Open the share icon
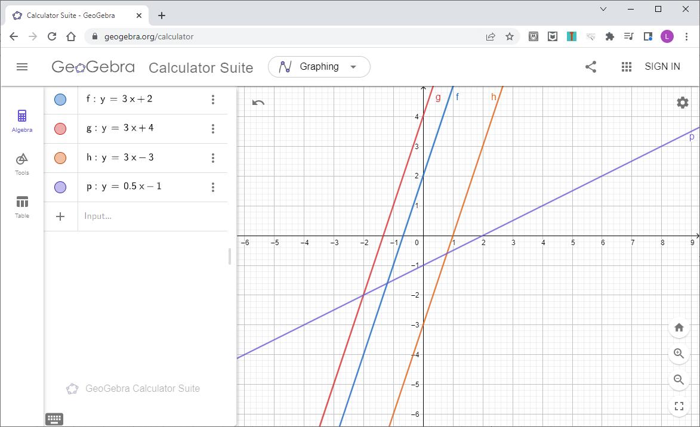700x427 pixels. coord(591,67)
